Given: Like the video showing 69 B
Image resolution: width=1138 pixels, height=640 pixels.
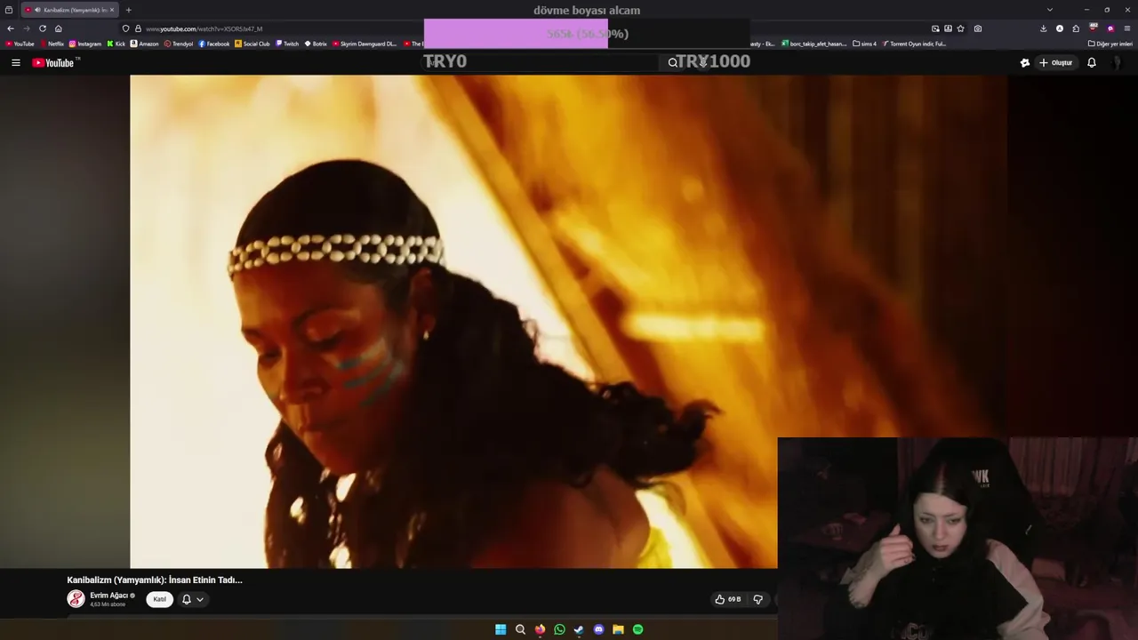Looking at the screenshot, I should 727,599.
